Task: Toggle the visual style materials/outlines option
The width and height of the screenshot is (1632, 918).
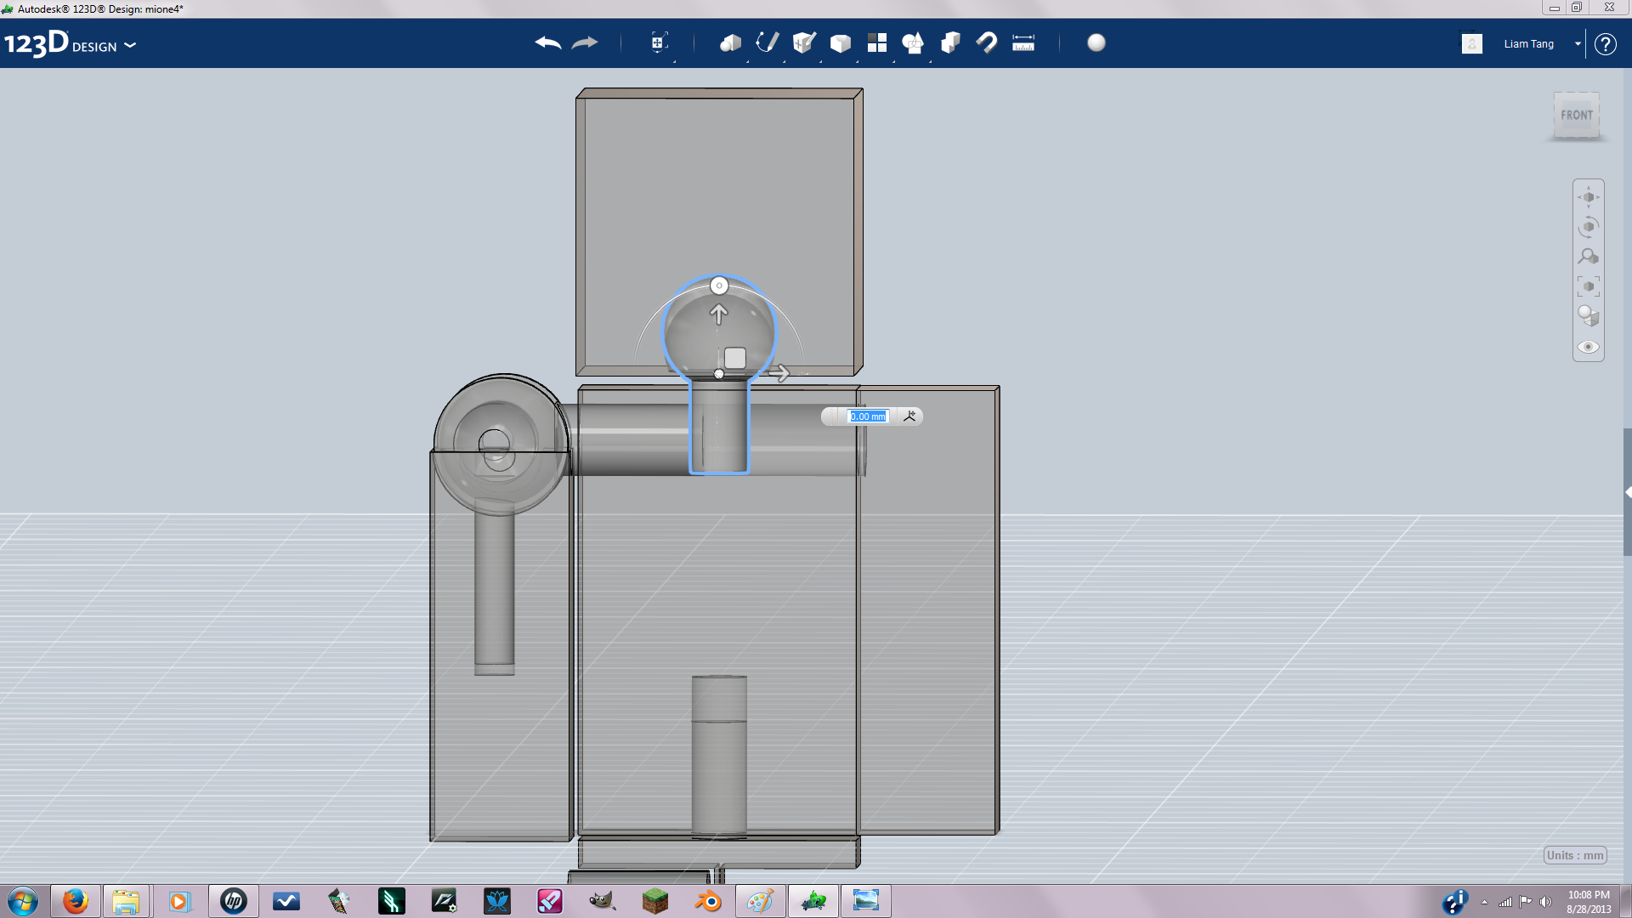Action: point(1589,316)
